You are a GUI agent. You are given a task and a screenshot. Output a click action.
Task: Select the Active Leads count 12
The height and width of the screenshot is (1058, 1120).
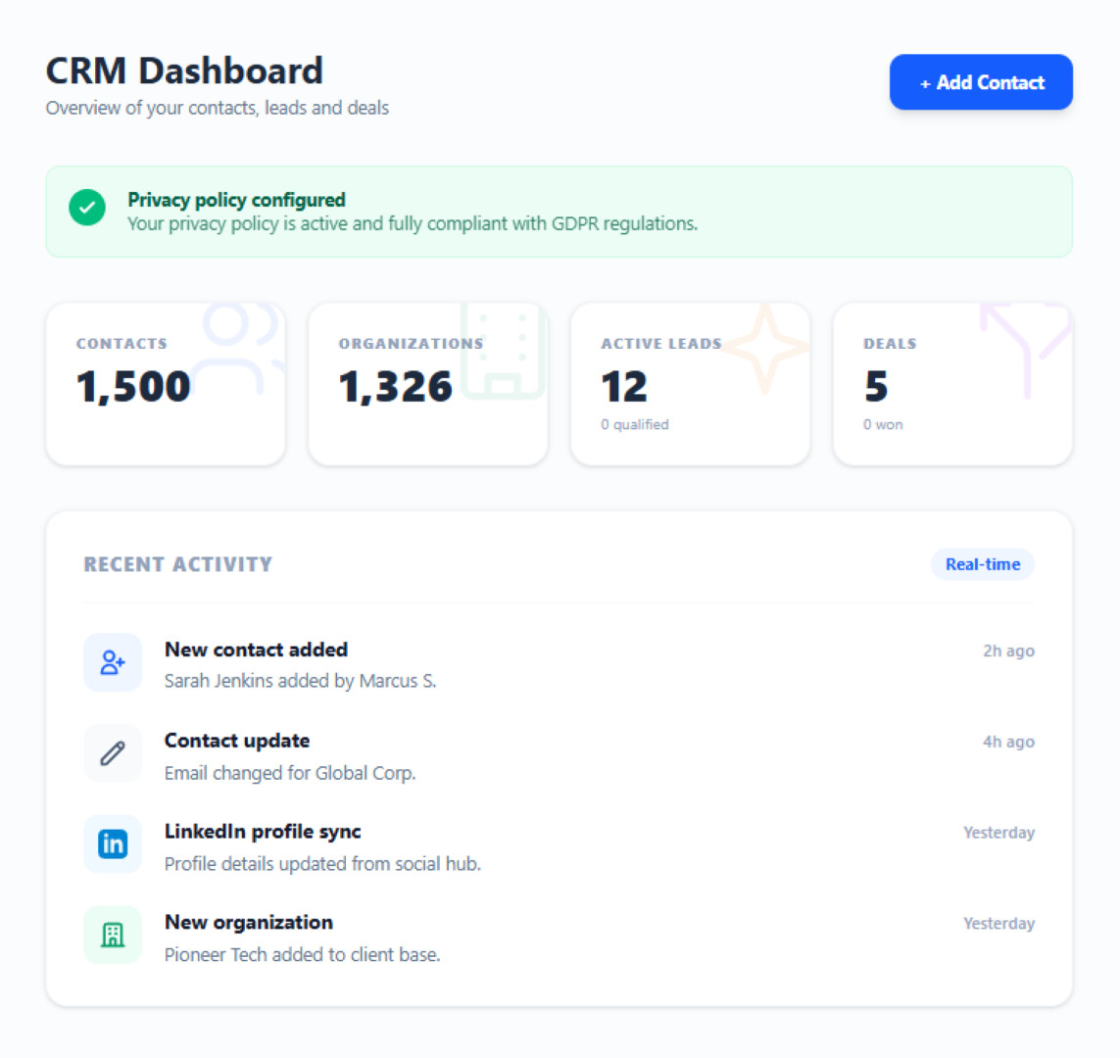(624, 387)
